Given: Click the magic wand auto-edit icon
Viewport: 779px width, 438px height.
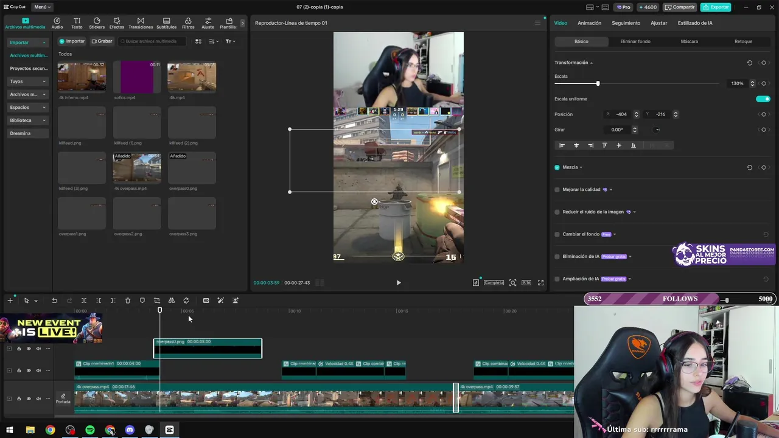Looking at the screenshot, I should click(x=220, y=301).
